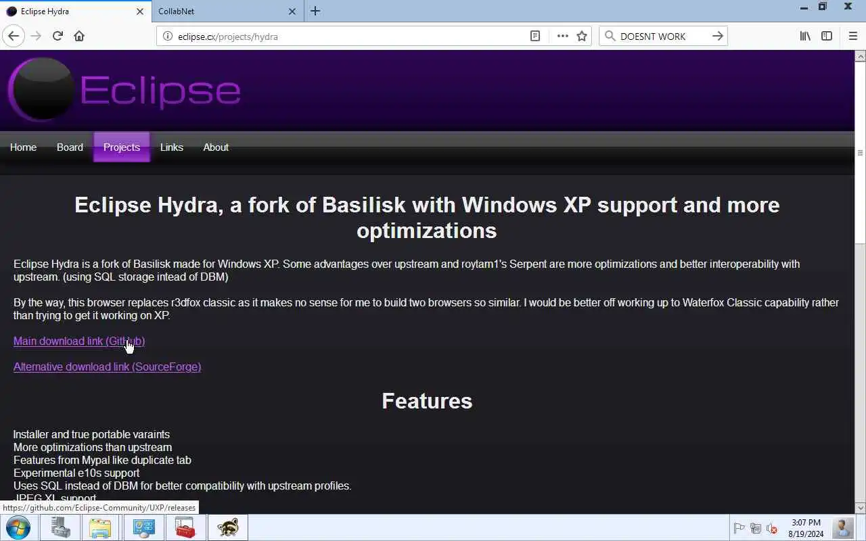Click the user avatar in the system tray

coord(843,527)
